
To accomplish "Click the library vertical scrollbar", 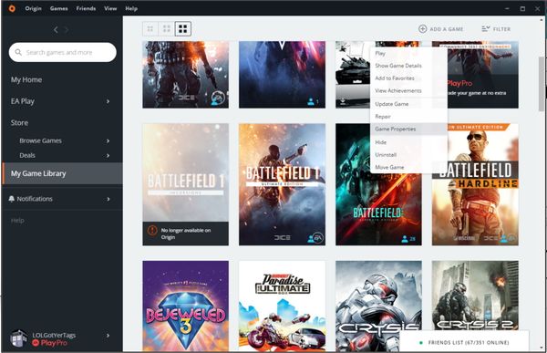I will click(x=542, y=84).
